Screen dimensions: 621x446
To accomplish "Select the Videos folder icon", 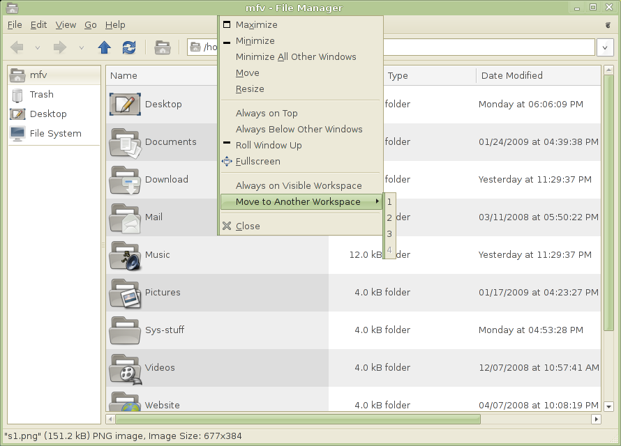I will 125,368.
